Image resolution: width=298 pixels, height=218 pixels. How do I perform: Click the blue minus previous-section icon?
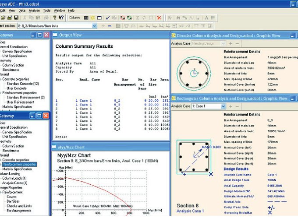(110, 26)
